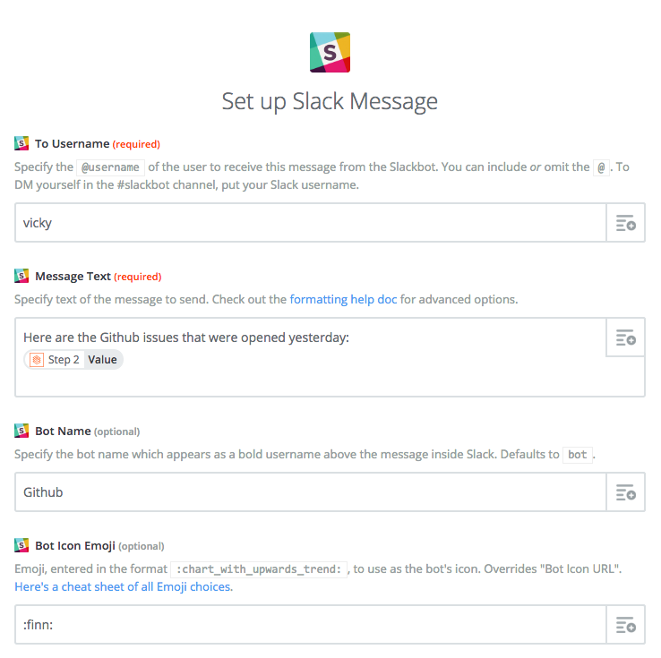661x658 pixels.
Task: Open insert-field icon for Bot Icon Emoji
Action: 625,625
